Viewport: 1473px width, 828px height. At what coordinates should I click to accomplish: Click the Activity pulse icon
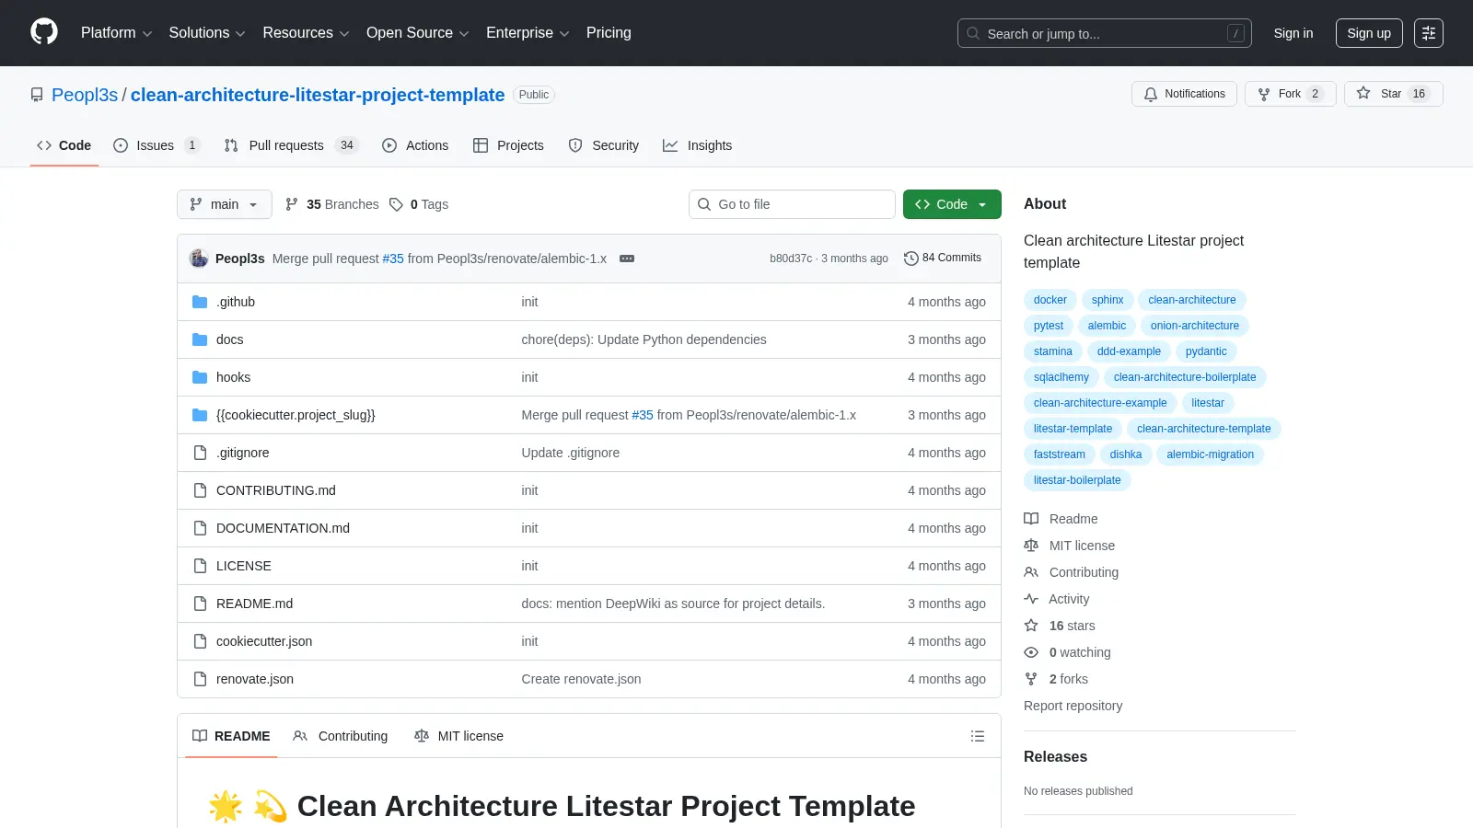point(1031,599)
